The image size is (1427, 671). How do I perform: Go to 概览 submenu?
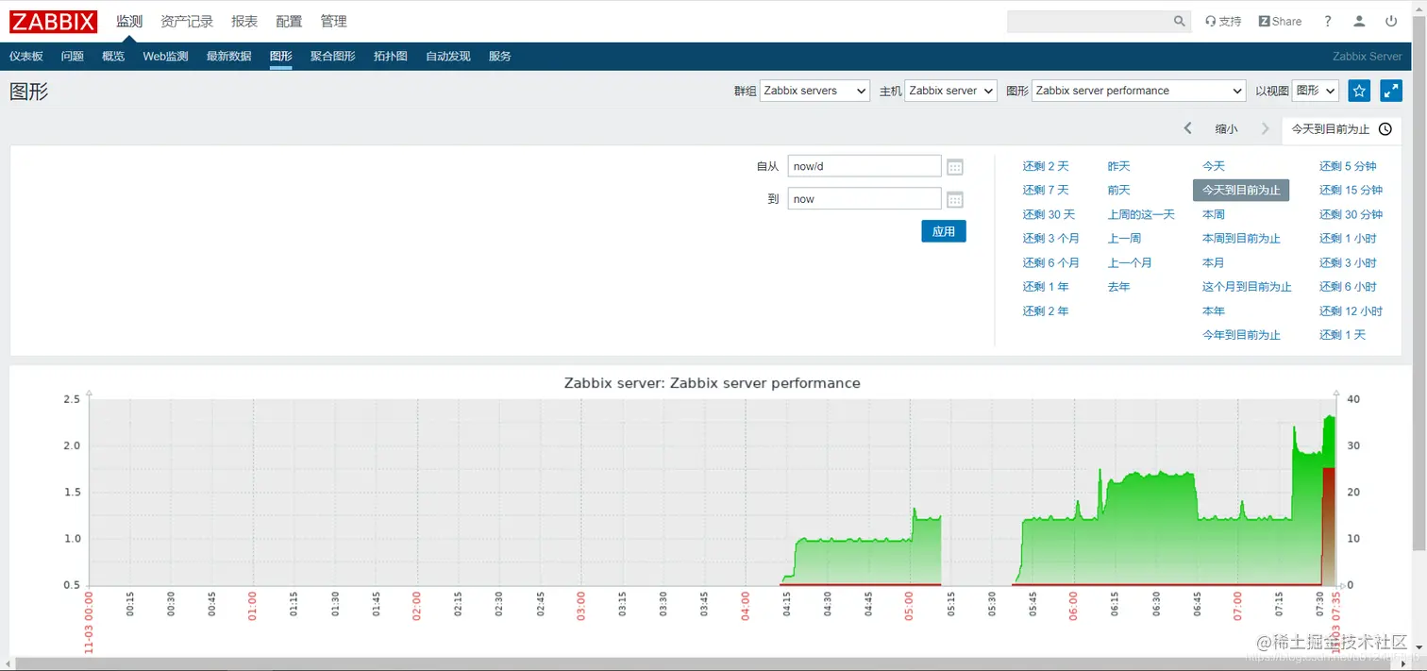click(113, 57)
